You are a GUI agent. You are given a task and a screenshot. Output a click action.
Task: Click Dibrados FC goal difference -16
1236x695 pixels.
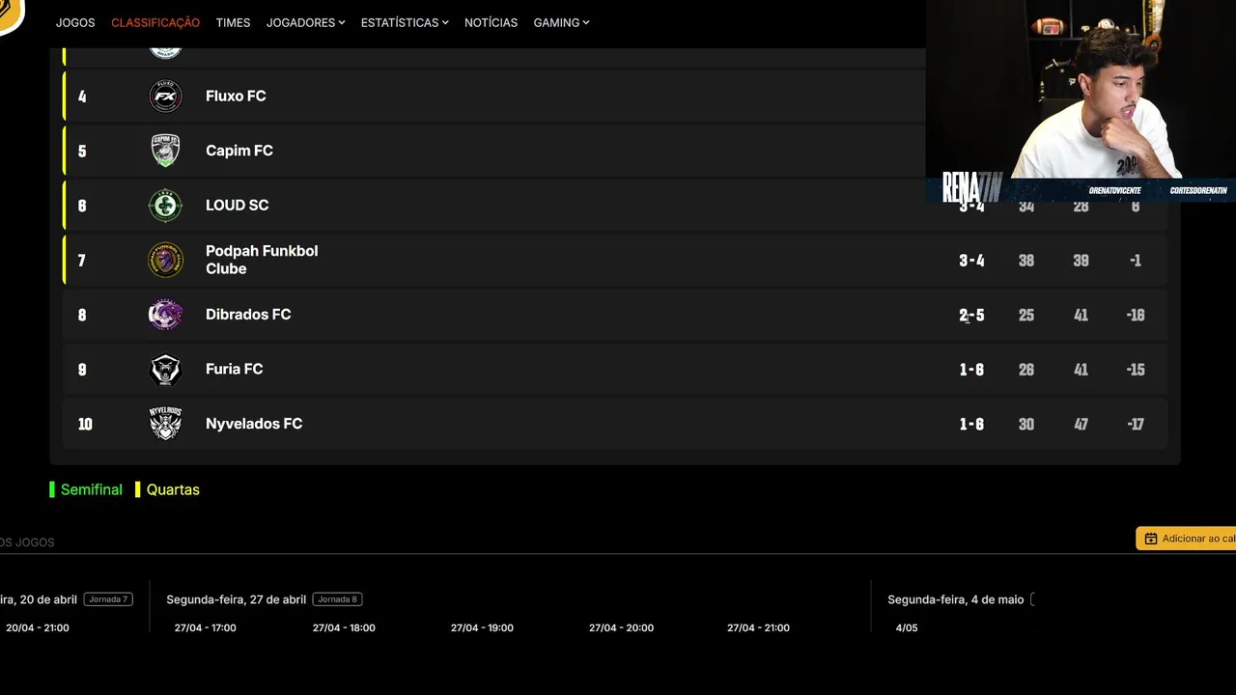point(1136,315)
